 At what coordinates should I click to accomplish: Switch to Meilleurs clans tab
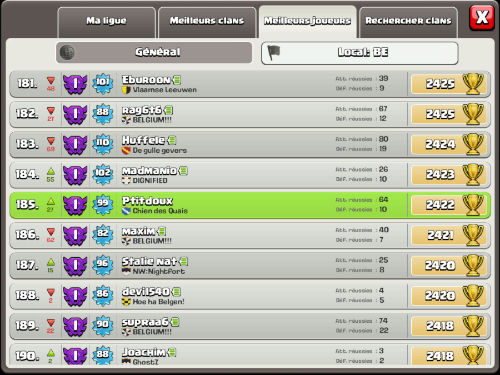207,22
